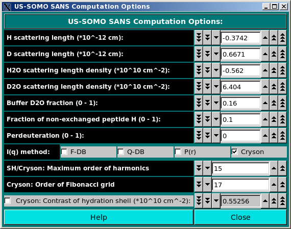Image resolution: width=291 pixels, height=229 pixels.
Task: Enable the Q-DB I(q) method
Action: coord(121,152)
